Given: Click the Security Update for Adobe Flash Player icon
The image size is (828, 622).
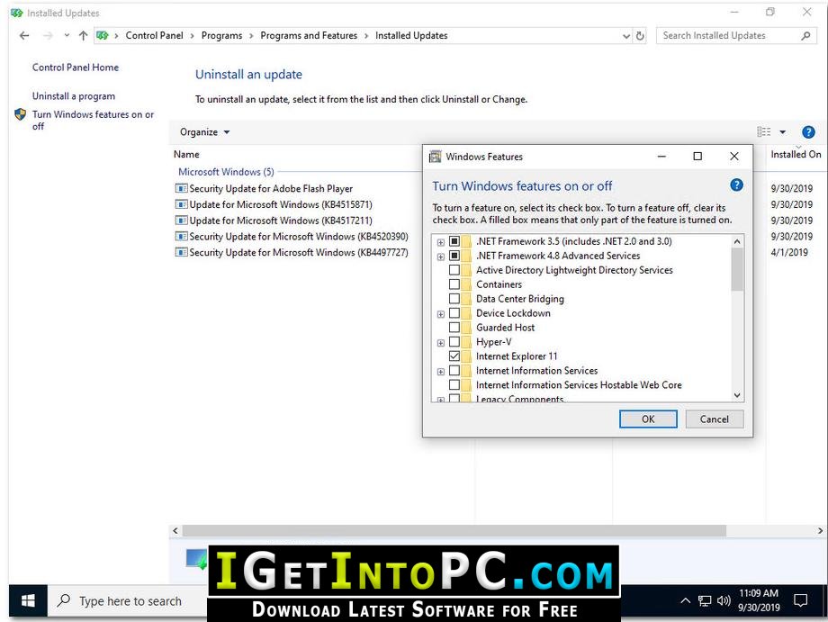Looking at the screenshot, I should coord(181,188).
